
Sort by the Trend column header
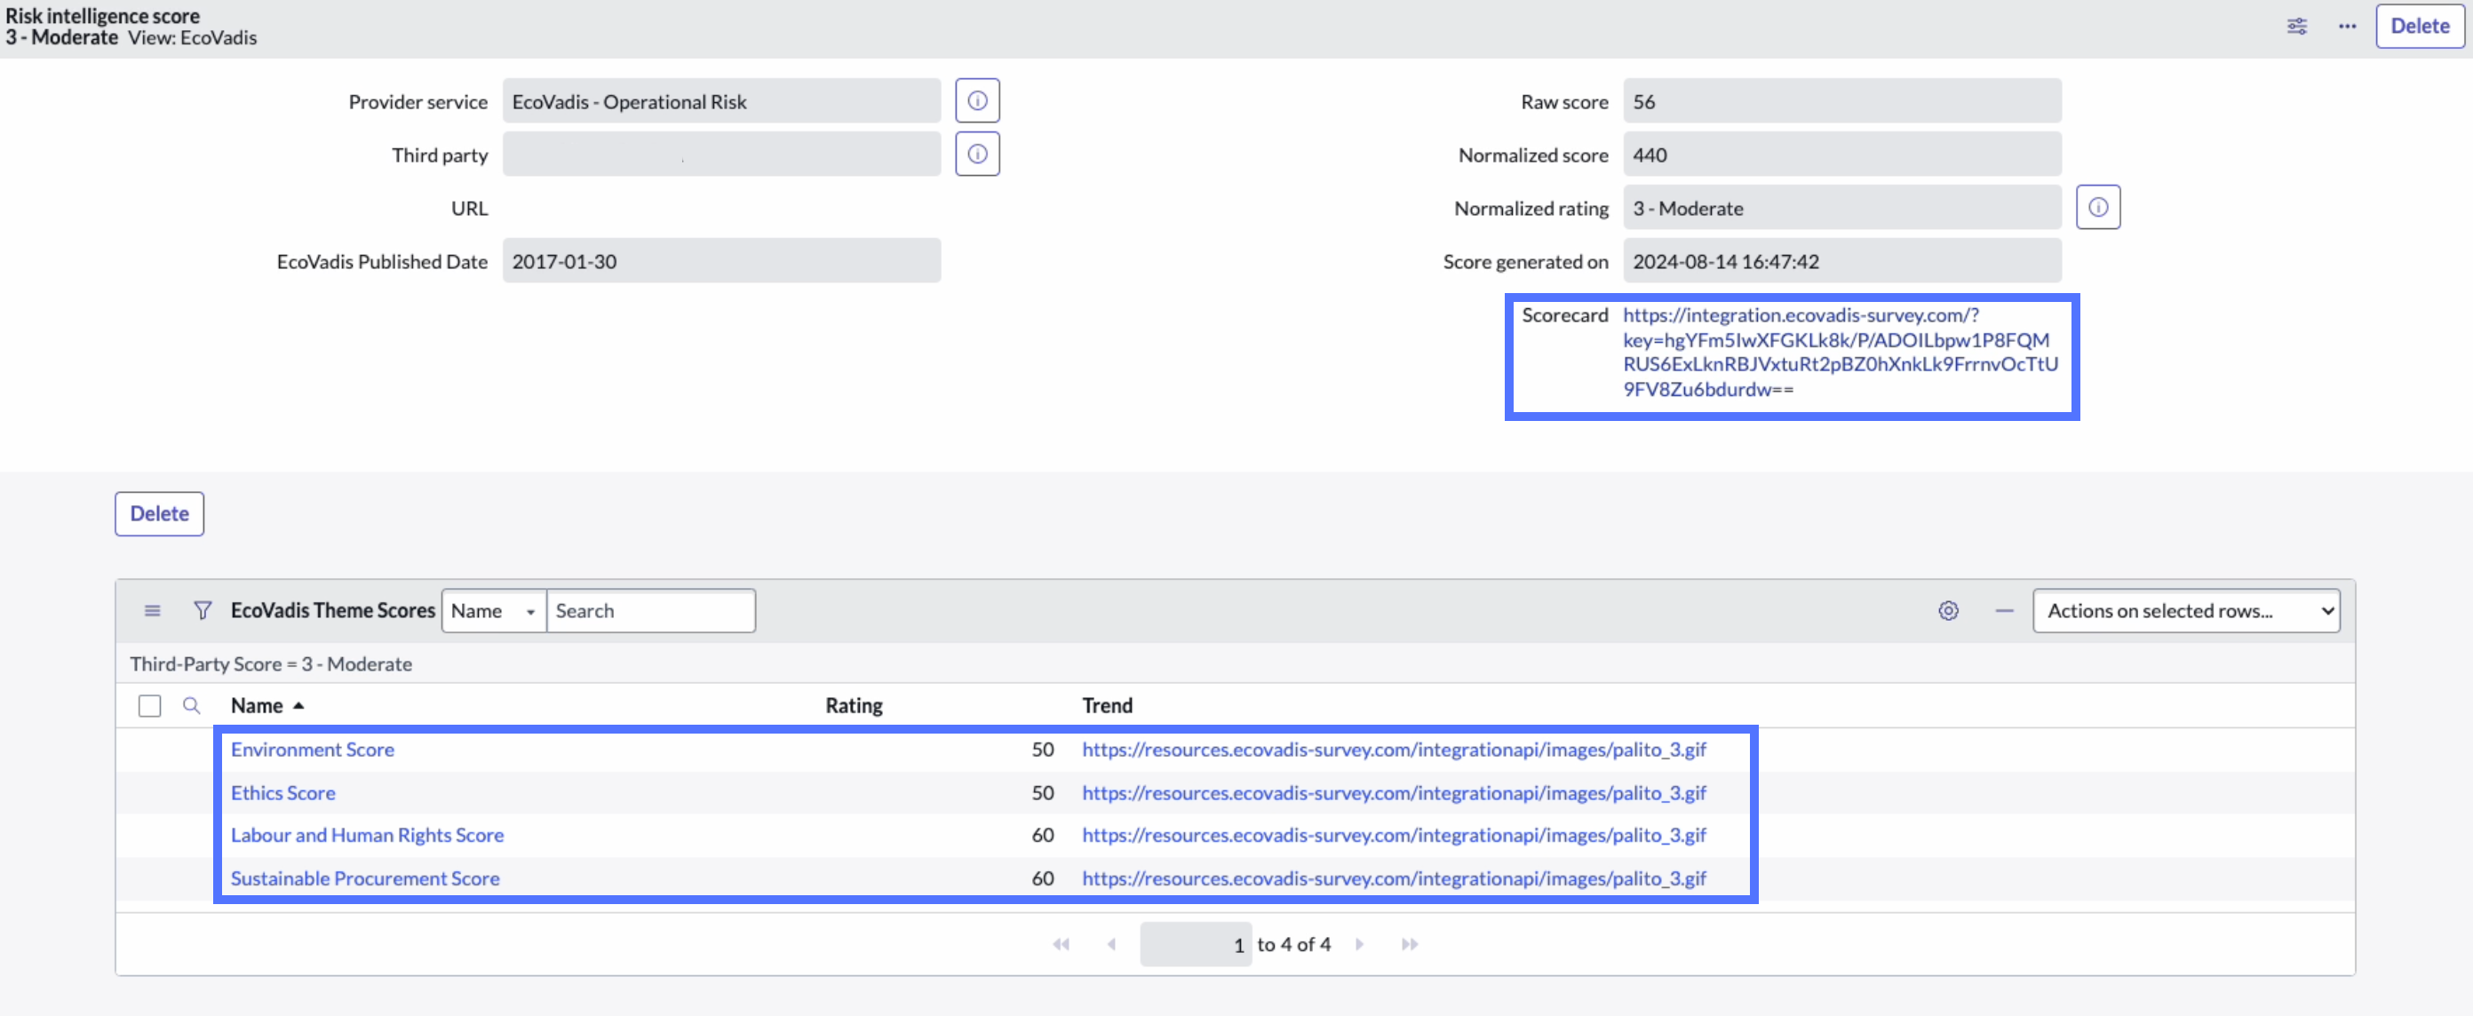coord(1107,705)
